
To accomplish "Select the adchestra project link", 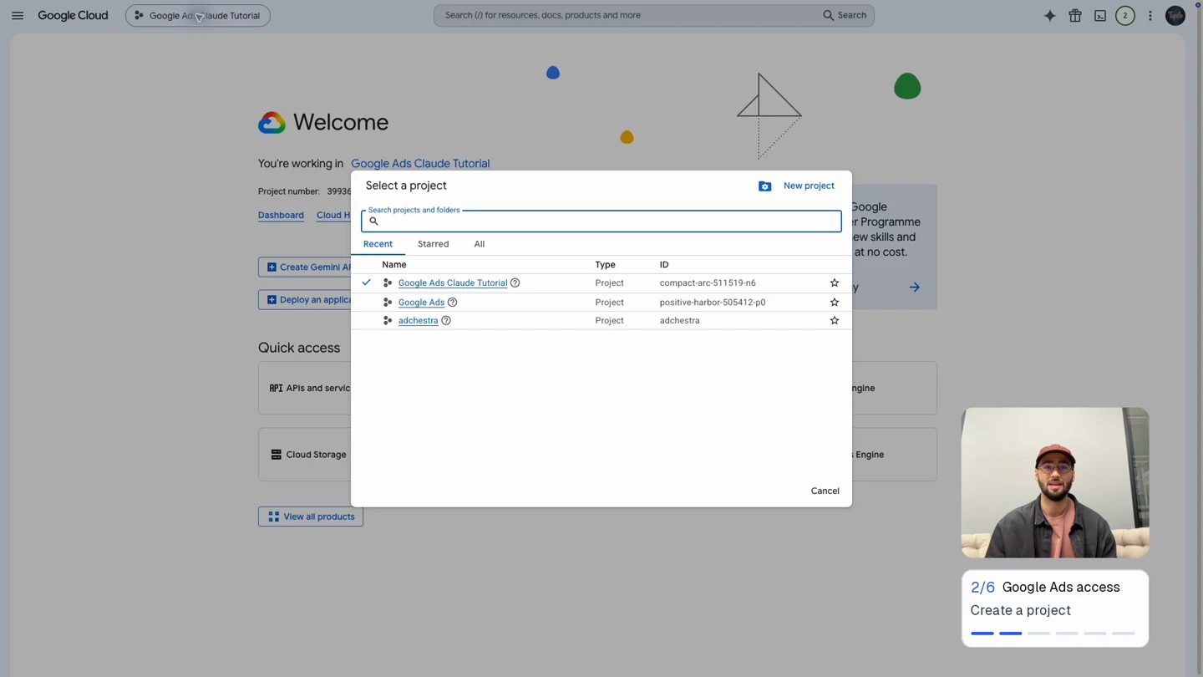I will (418, 320).
